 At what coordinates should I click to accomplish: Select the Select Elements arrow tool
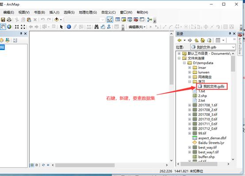pyautogui.click(x=61, y=27)
